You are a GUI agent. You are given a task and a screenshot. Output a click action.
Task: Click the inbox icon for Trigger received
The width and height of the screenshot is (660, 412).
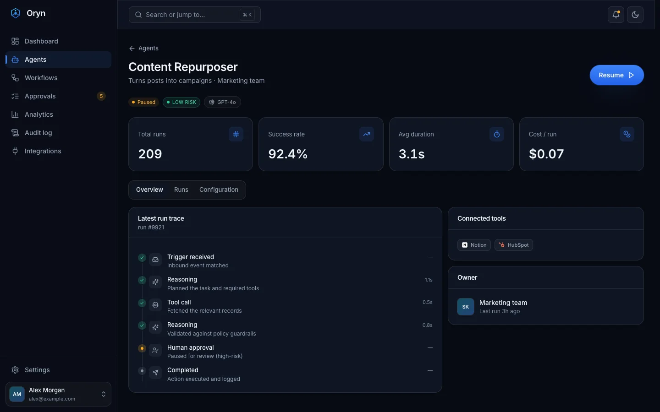[x=155, y=260]
